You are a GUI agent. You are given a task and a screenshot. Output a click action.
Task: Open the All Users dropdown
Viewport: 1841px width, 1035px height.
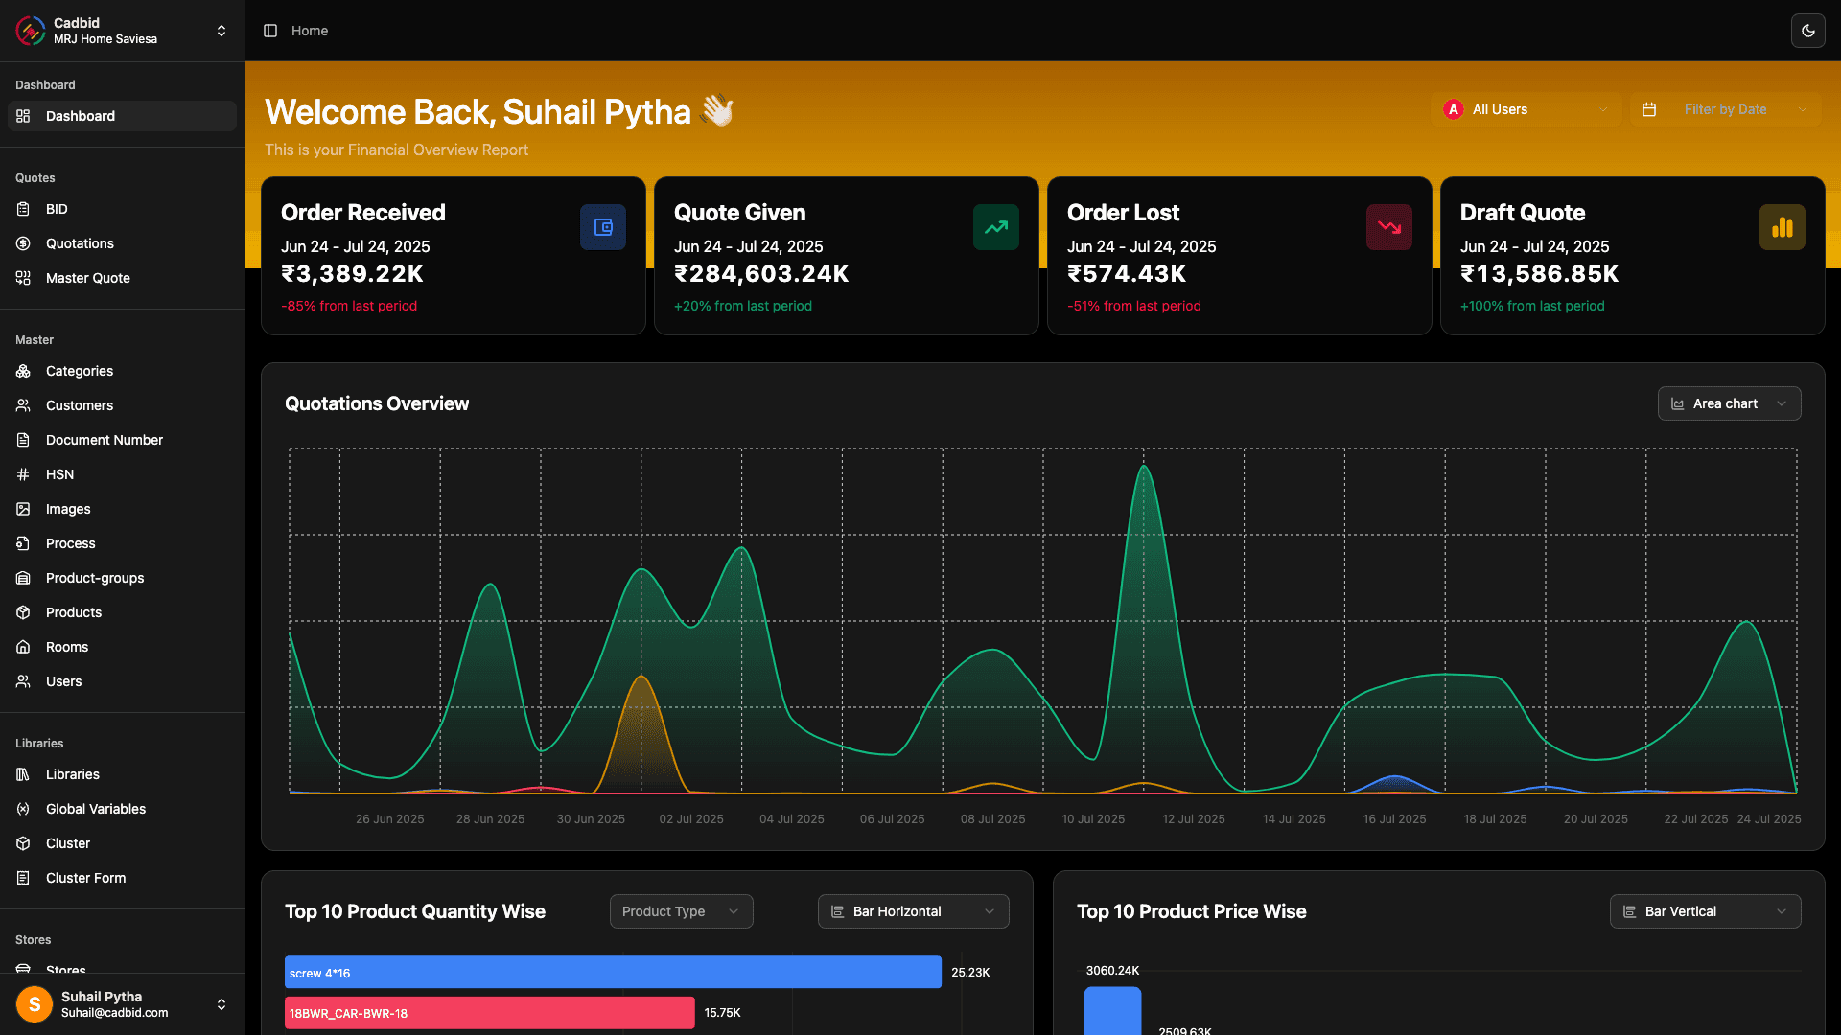(x=1526, y=109)
